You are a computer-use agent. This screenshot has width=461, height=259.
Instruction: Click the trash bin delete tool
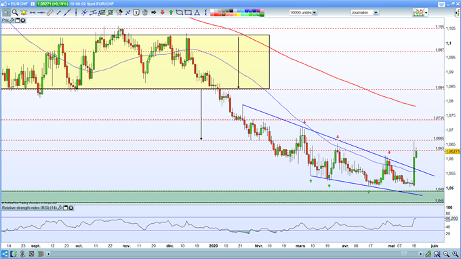point(145,13)
